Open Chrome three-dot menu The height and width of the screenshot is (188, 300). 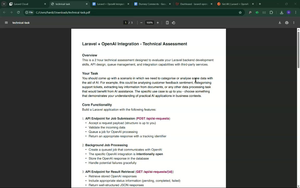click(x=296, y=13)
